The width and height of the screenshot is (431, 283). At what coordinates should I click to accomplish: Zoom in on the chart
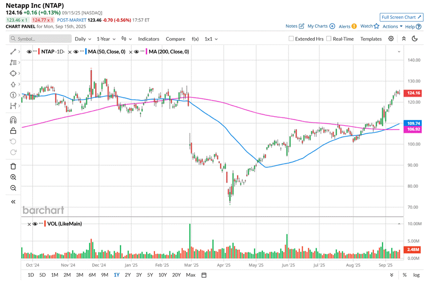click(13, 177)
